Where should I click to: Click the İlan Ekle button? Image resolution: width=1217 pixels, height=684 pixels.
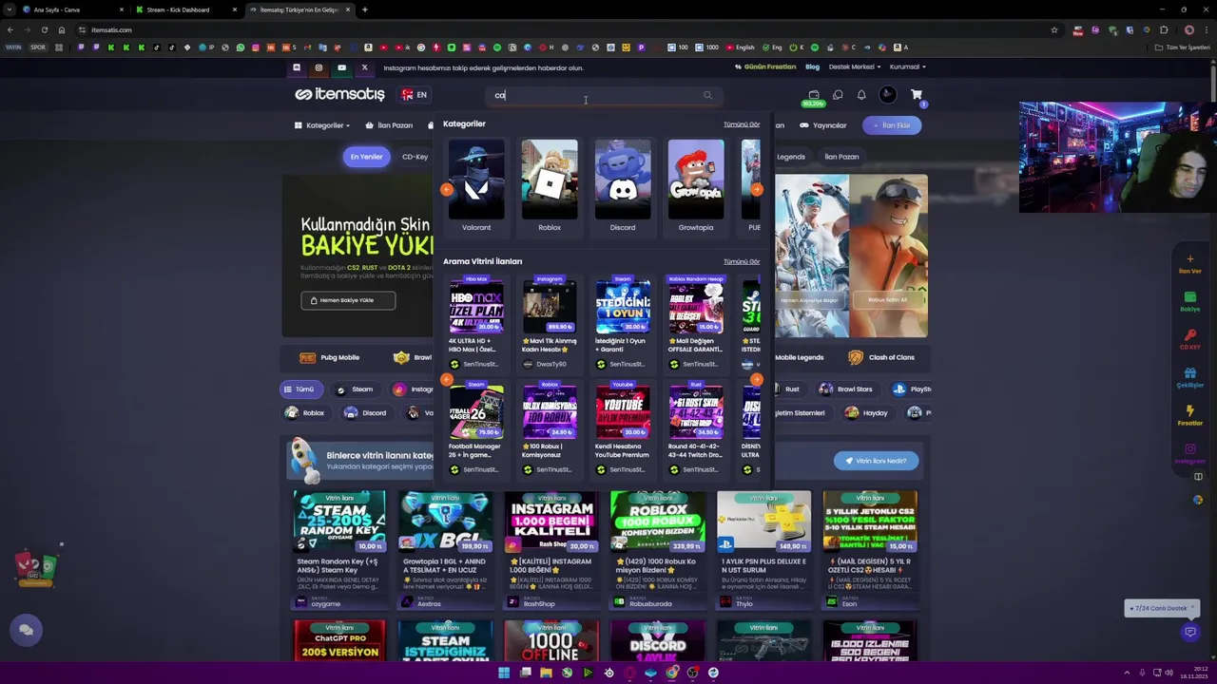pos(892,125)
